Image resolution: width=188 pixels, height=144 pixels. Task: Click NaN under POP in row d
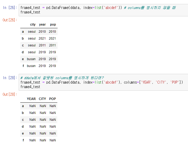tap(53, 127)
